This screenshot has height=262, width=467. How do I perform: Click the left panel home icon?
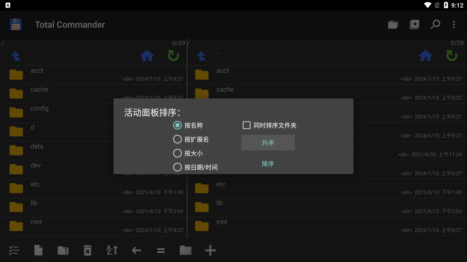(x=147, y=55)
